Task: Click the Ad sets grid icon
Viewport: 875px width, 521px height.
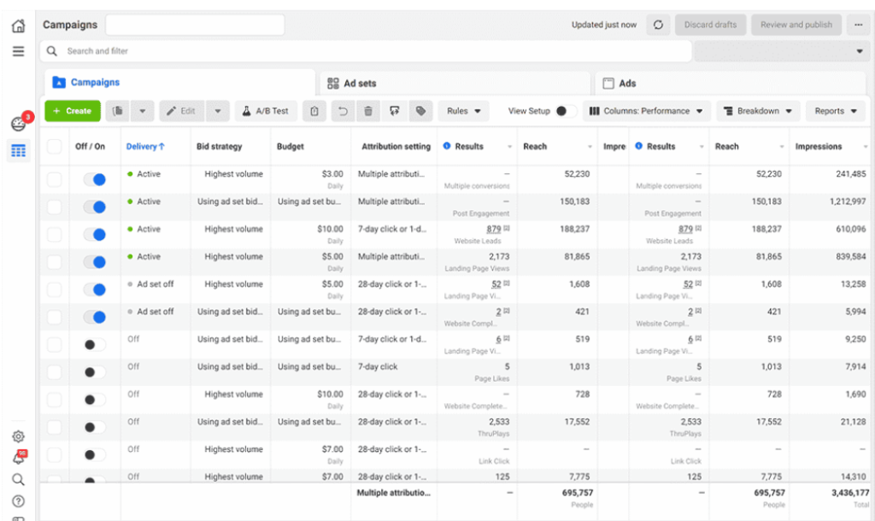Action: [x=333, y=83]
